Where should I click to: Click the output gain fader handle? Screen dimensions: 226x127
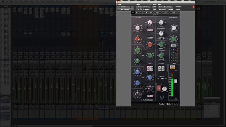[176, 81]
